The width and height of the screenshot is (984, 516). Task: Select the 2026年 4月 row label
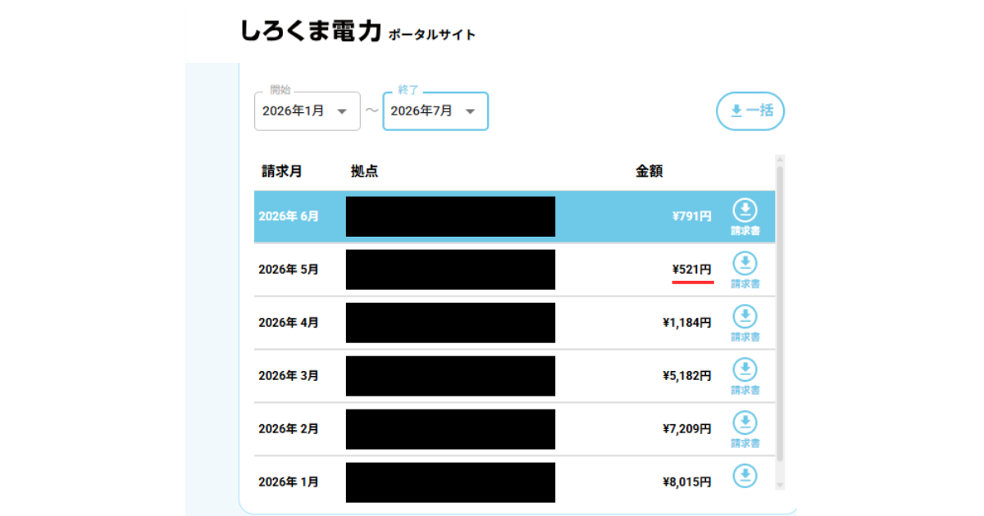(289, 323)
